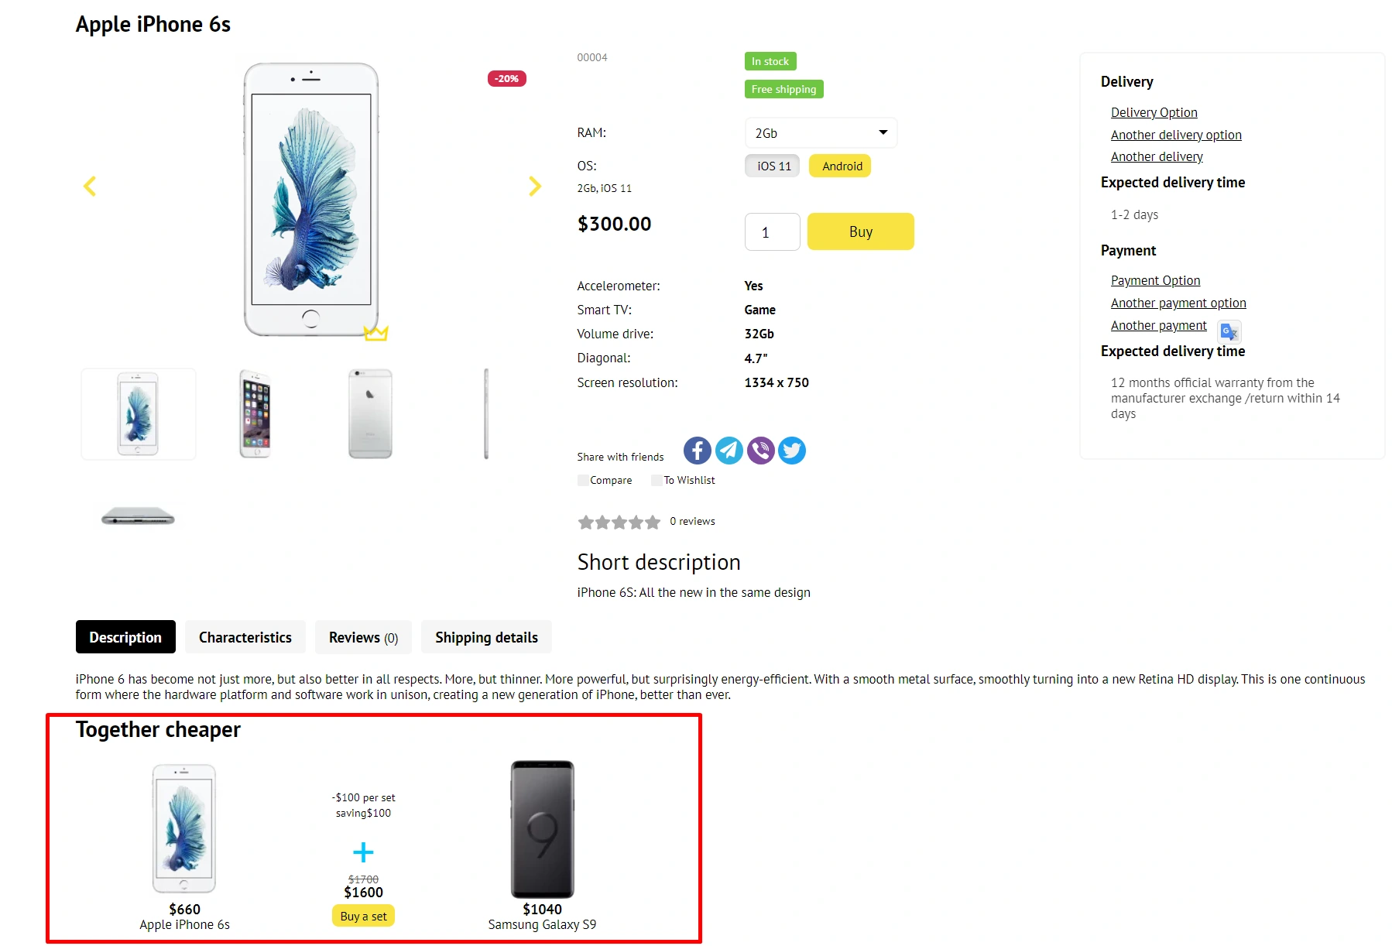1392x946 pixels.
Task: Select iOS 11 as the OS option
Action: [773, 166]
